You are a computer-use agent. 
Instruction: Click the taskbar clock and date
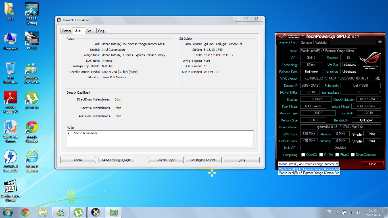click(x=373, y=213)
